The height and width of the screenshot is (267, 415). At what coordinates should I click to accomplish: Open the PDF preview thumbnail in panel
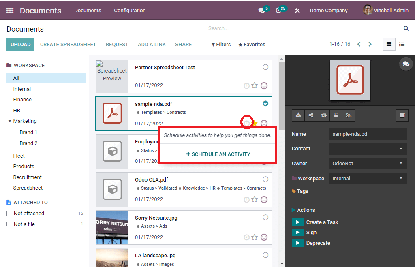[350, 80]
